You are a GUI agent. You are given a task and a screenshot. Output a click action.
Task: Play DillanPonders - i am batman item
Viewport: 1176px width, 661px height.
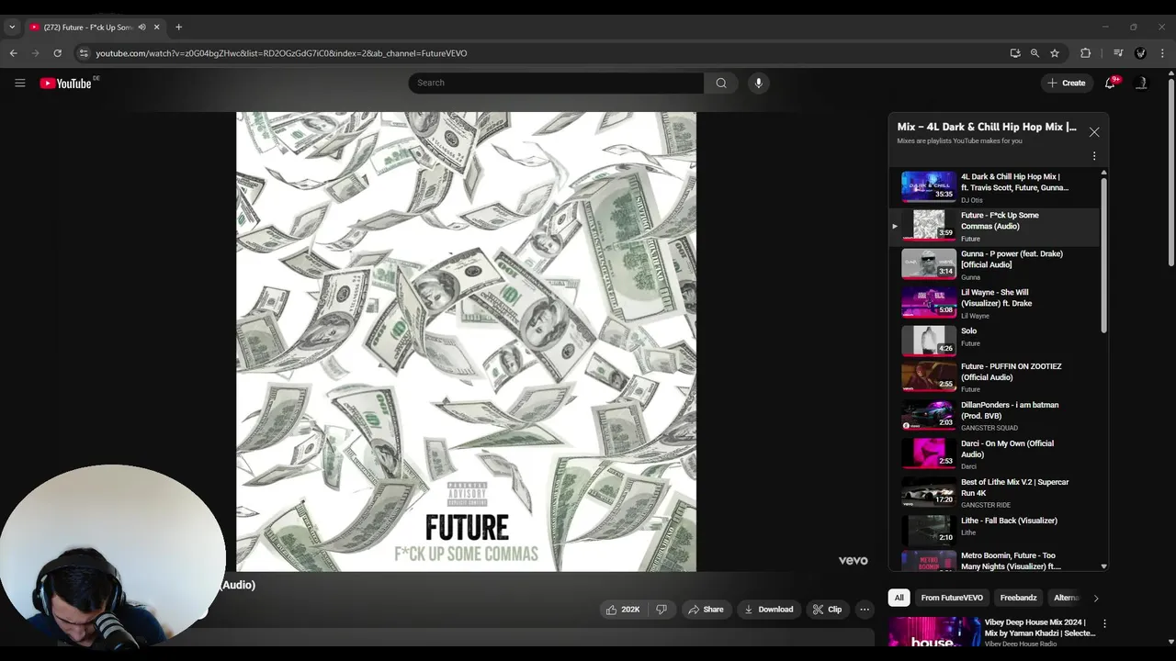(x=994, y=416)
